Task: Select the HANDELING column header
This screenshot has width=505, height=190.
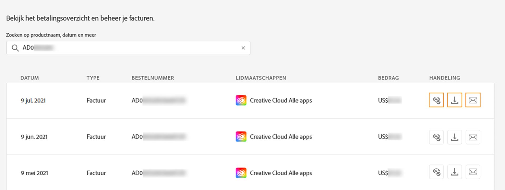Action: [x=445, y=78]
